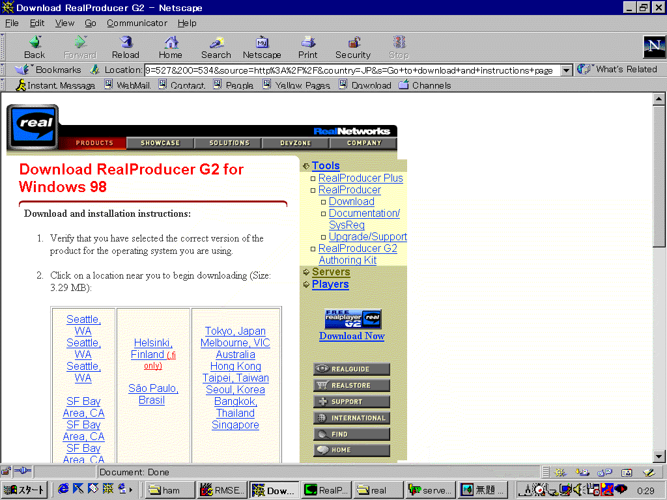The image size is (667, 500).
Task: Launch Instant Message from personal toolbar
Action: point(56,85)
